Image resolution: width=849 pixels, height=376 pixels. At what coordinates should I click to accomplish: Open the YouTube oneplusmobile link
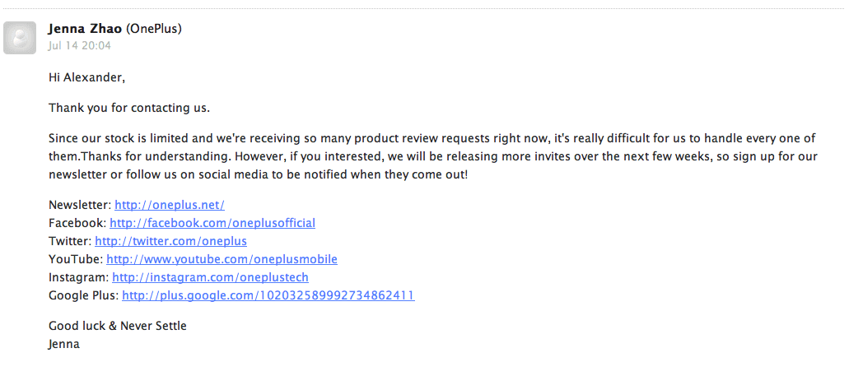point(222,259)
